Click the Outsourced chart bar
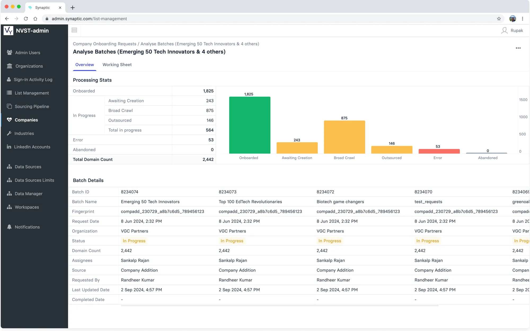The width and height of the screenshot is (530, 331). pyautogui.click(x=392, y=150)
